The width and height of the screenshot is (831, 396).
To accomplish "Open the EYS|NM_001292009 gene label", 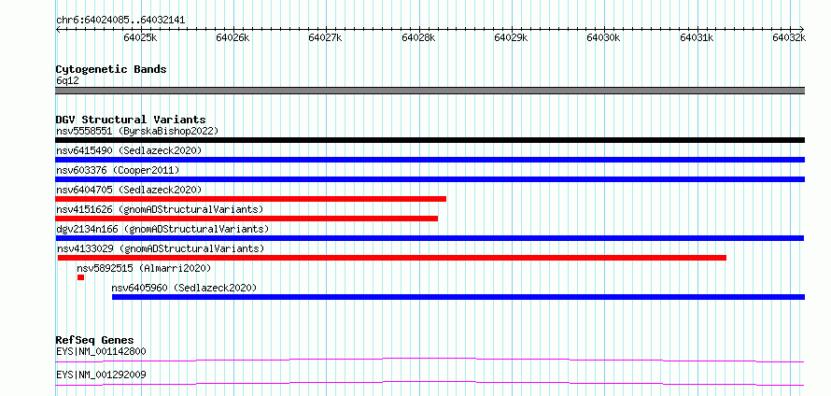I will point(101,375).
